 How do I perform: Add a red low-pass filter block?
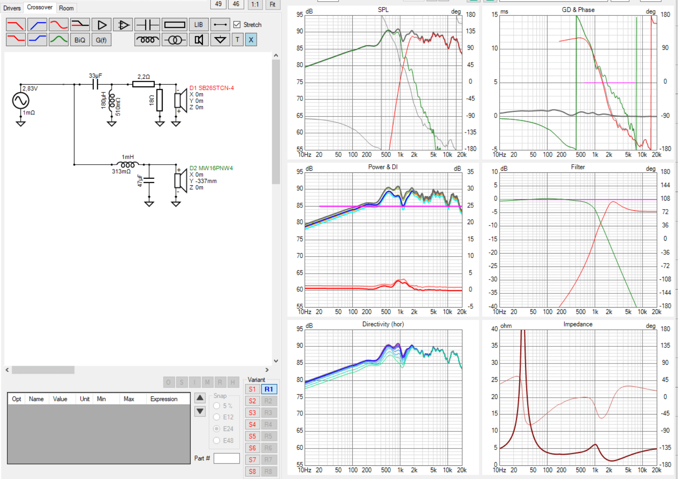point(16,25)
